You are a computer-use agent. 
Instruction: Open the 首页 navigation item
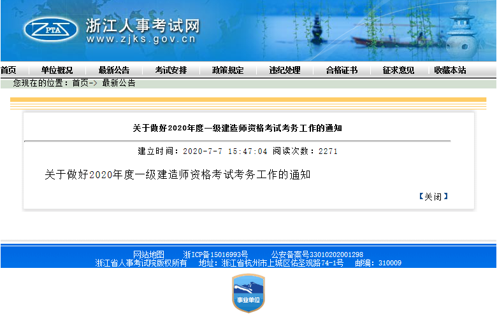pos(8,70)
